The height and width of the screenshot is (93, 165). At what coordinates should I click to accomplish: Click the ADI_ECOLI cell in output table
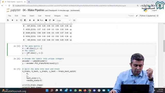[31, 40]
